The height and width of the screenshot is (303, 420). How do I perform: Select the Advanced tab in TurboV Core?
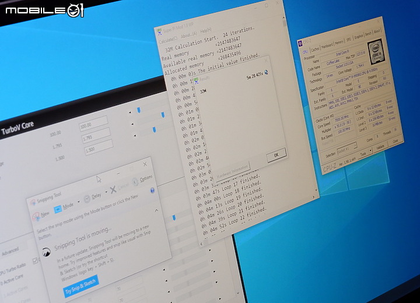click(10, 252)
